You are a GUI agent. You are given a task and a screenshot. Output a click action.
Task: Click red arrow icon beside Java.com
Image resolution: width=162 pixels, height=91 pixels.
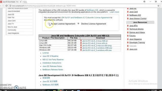coord(128,49)
